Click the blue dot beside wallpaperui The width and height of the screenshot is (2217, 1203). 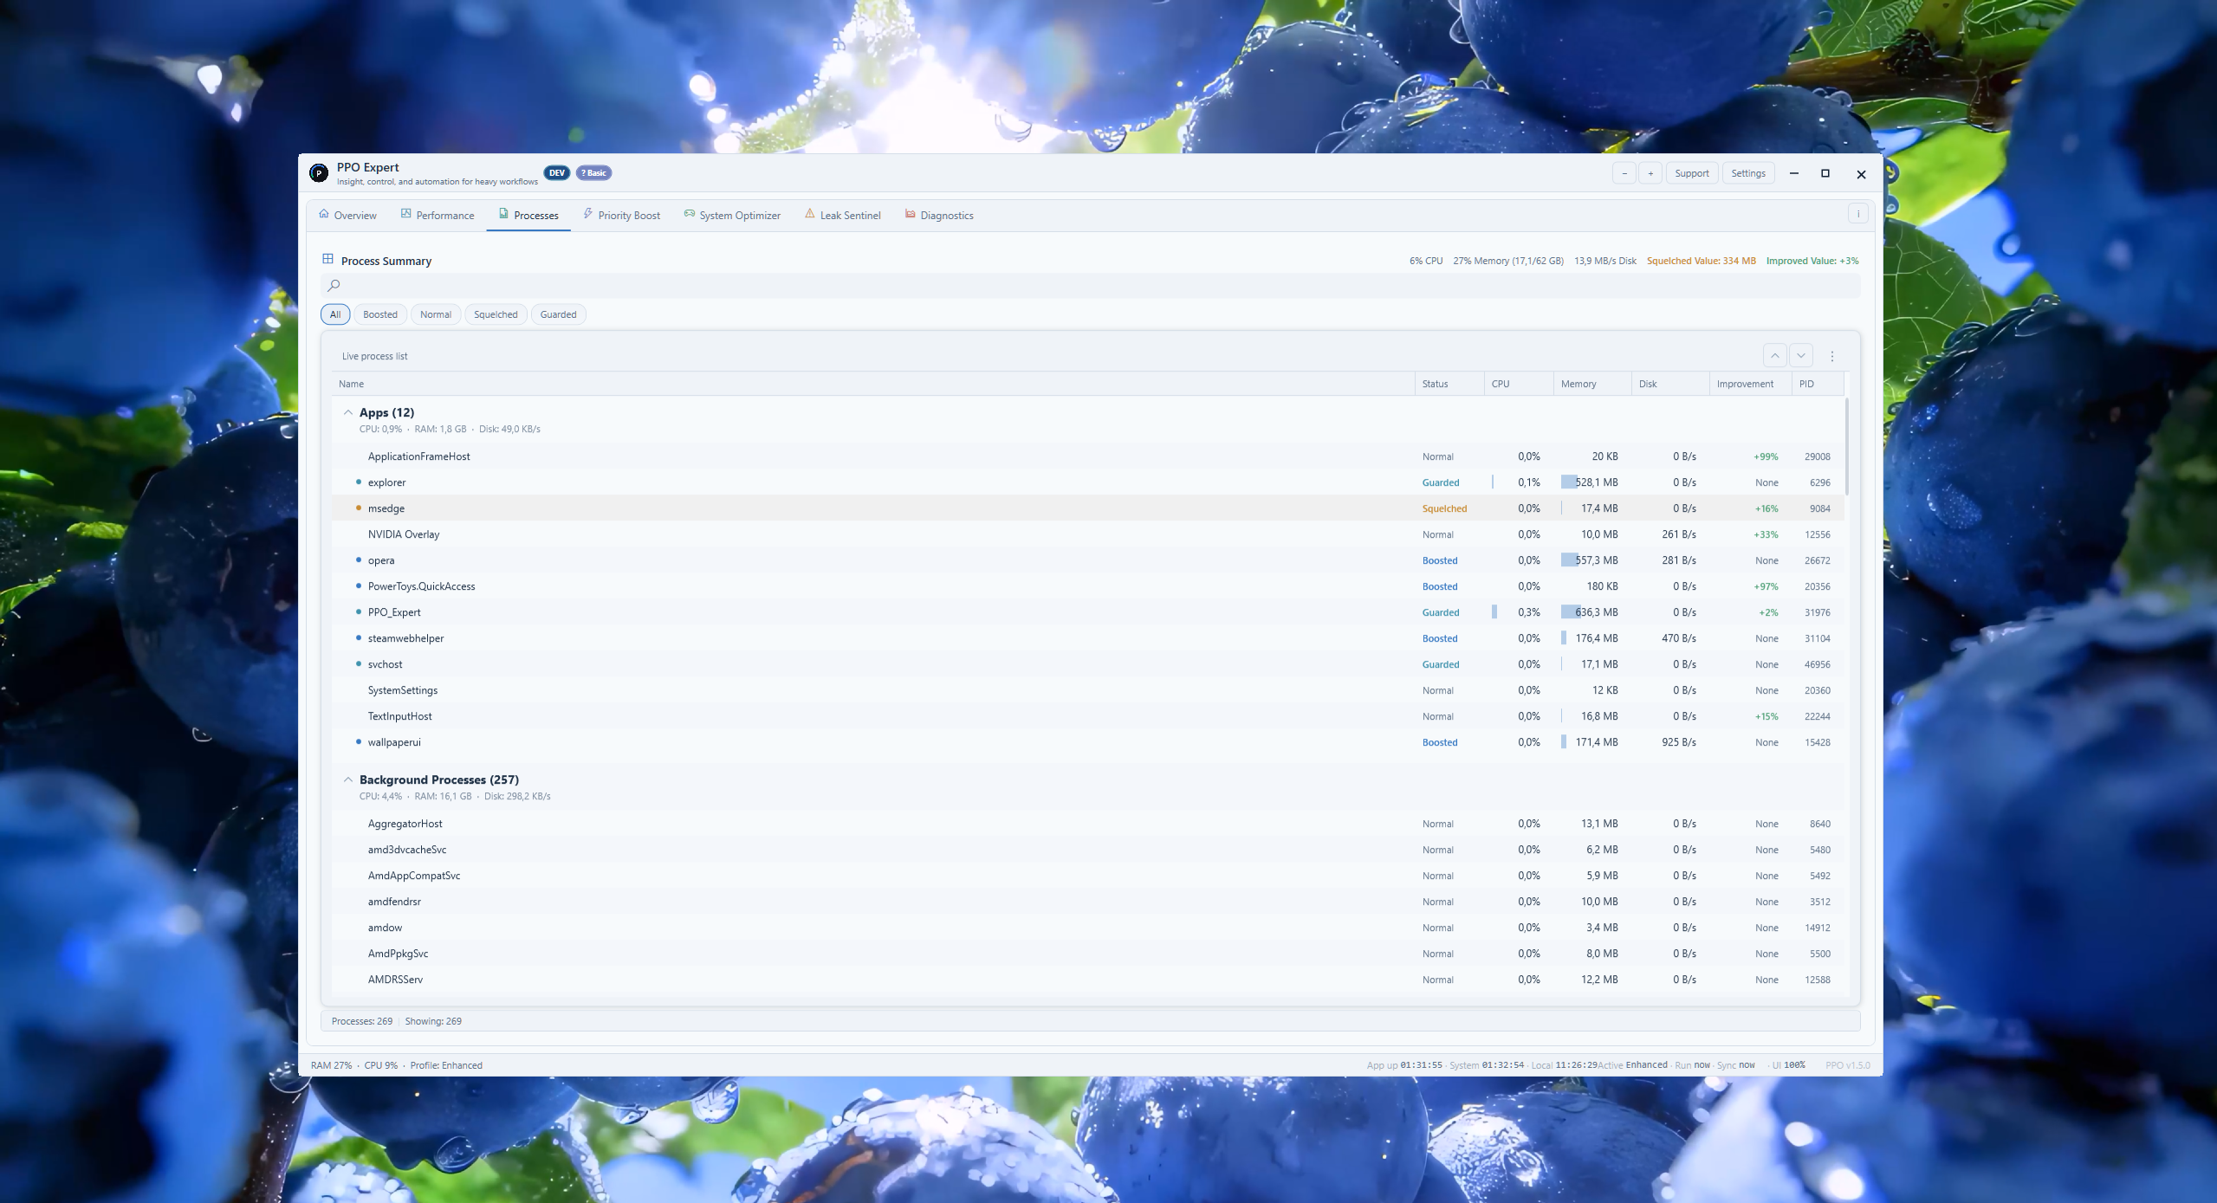[358, 742]
